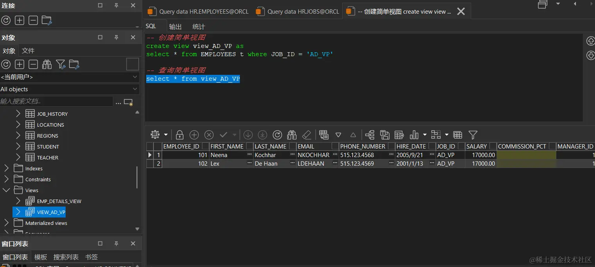Select the TEACHER table in tree
Image resolution: width=595 pixels, height=267 pixels.
click(48, 157)
